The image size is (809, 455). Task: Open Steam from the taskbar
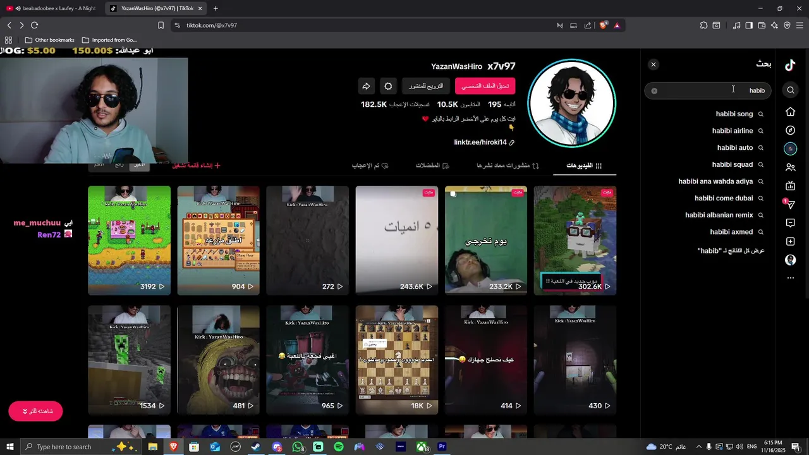256,447
